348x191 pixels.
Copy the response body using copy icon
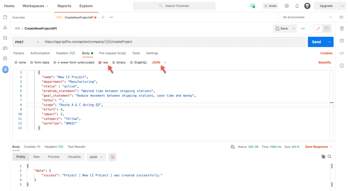pos(323,156)
